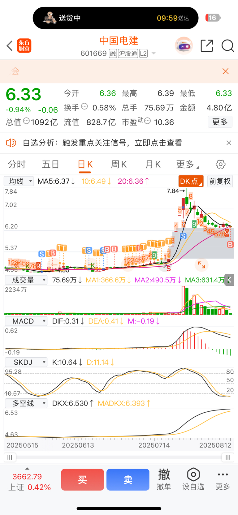This screenshot has width=238, height=515.
Task: Grab right handle of chart range slider
Action: [228, 457]
